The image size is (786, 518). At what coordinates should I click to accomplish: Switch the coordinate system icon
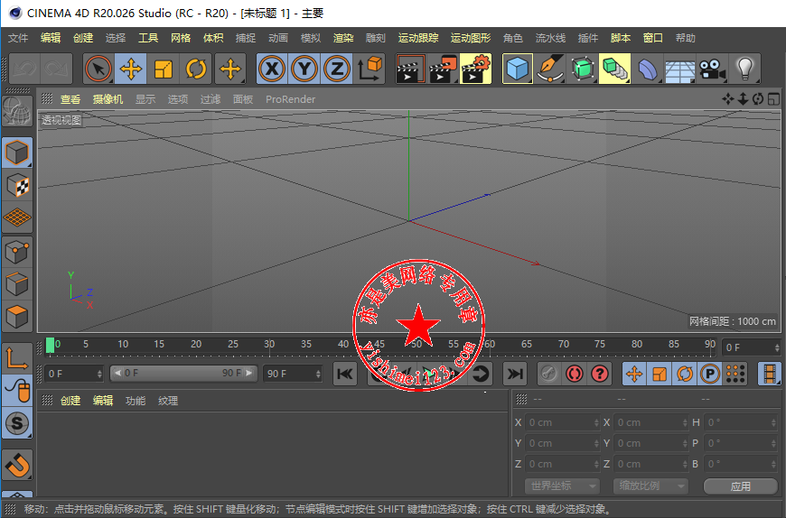click(x=370, y=69)
